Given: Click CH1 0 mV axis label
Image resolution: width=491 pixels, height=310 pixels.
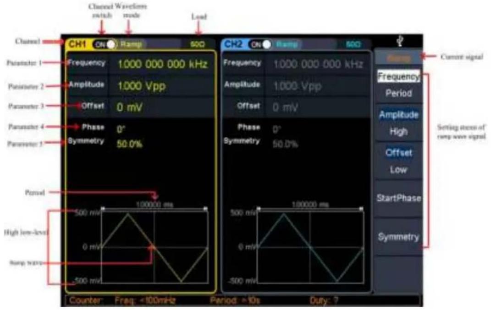Looking at the screenshot, I should tap(91, 247).
